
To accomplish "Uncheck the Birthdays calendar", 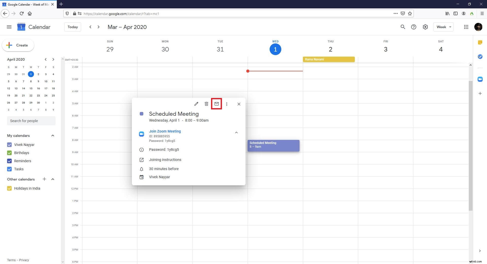I will [9, 153].
